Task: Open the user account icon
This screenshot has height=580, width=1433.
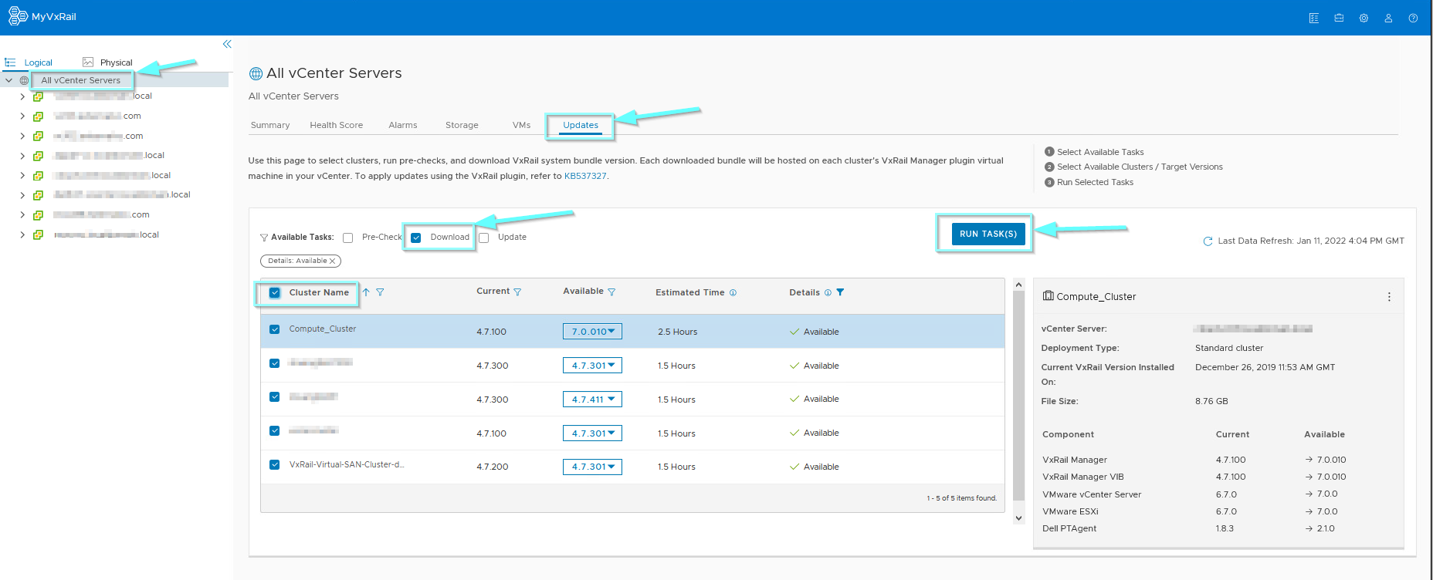Action: coord(1388,18)
